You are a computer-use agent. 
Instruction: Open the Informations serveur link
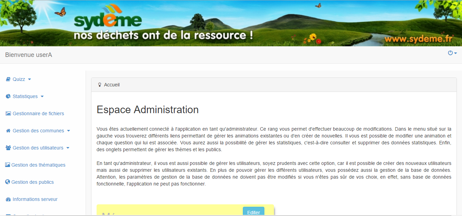click(x=35, y=199)
